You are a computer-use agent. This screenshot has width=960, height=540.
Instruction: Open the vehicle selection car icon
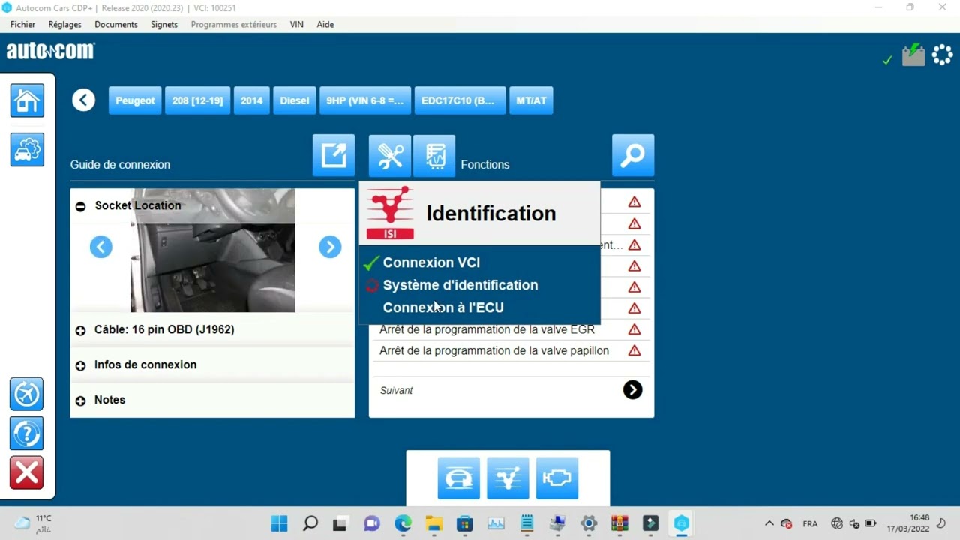point(27,150)
